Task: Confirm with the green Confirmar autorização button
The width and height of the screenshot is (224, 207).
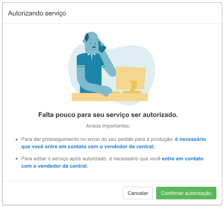Action: [186, 193]
